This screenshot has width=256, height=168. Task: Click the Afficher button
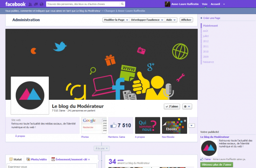point(186,20)
